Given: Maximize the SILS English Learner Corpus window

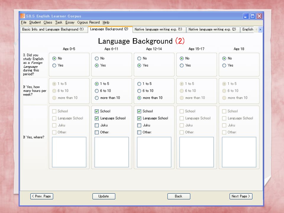Looking at the screenshot, I should (x=252, y=16).
